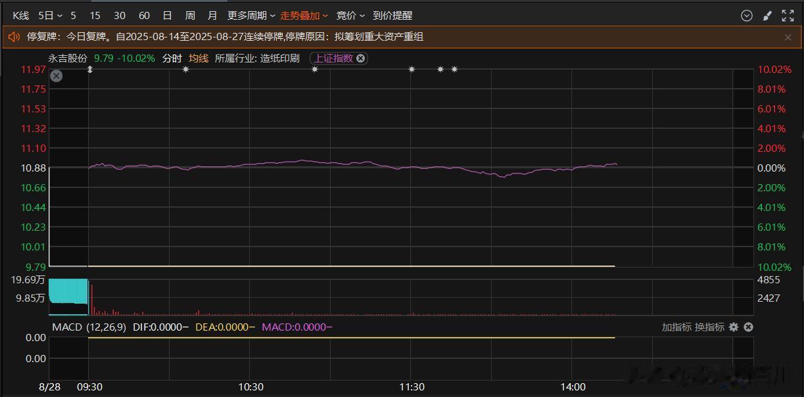804x397 pixels.
Task: Open the 走势叠加 overlay dropdown
Action: [304, 16]
